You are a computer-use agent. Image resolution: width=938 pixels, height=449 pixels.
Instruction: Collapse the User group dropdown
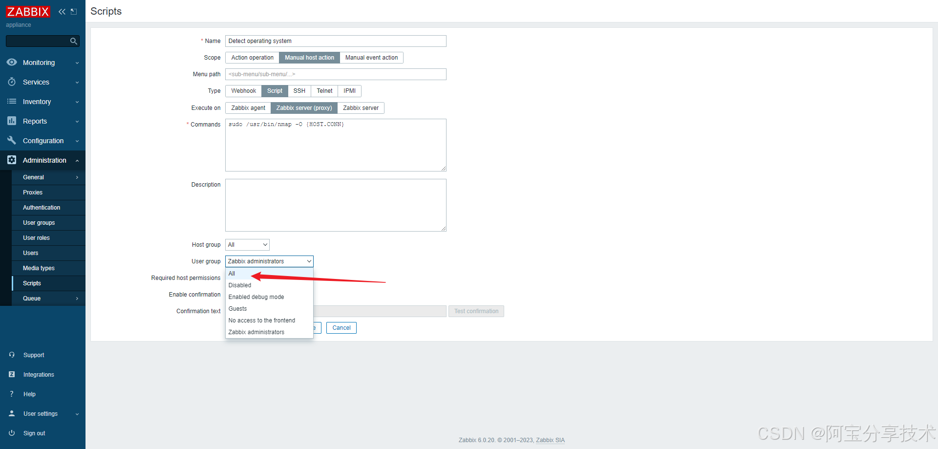coord(269,261)
